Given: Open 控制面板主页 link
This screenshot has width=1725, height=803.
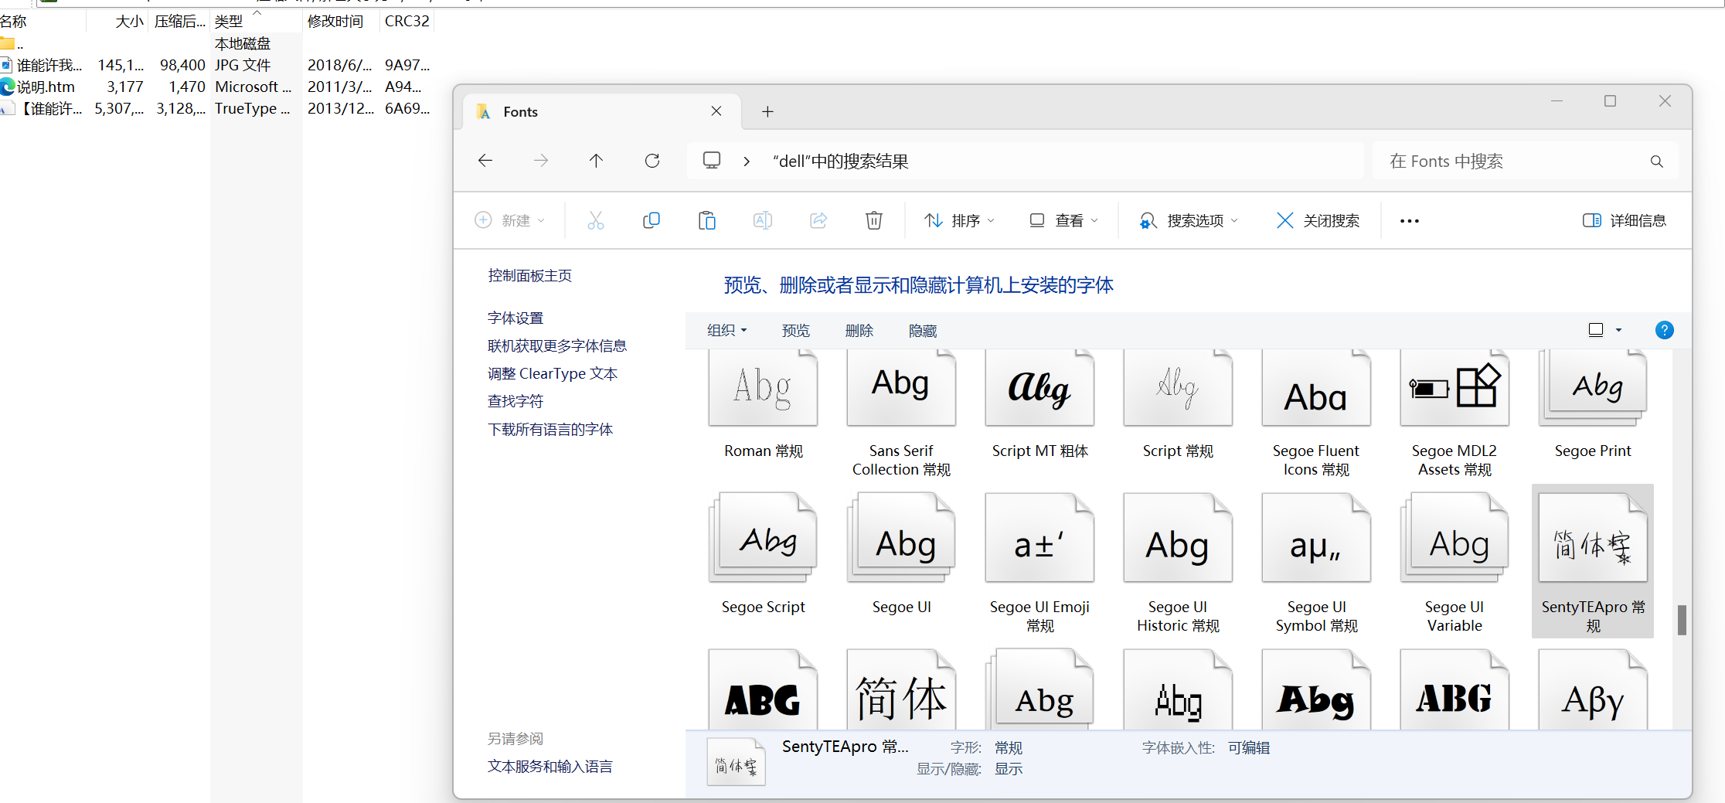Looking at the screenshot, I should [529, 276].
